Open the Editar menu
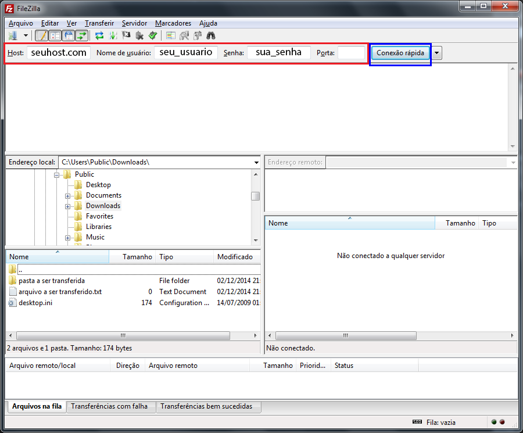 (50, 23)
